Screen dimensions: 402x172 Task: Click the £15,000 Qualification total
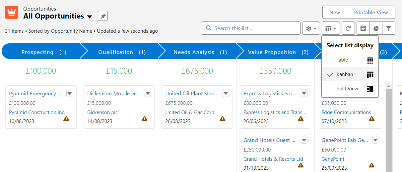(119, 71)
